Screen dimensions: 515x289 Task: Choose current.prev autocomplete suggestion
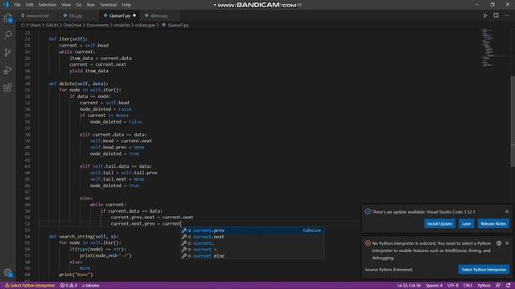point(253,230)
